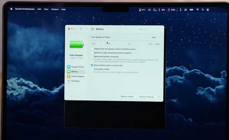Enable Optimize video streaming while on battery
The image size is (229, 140).
92,53
